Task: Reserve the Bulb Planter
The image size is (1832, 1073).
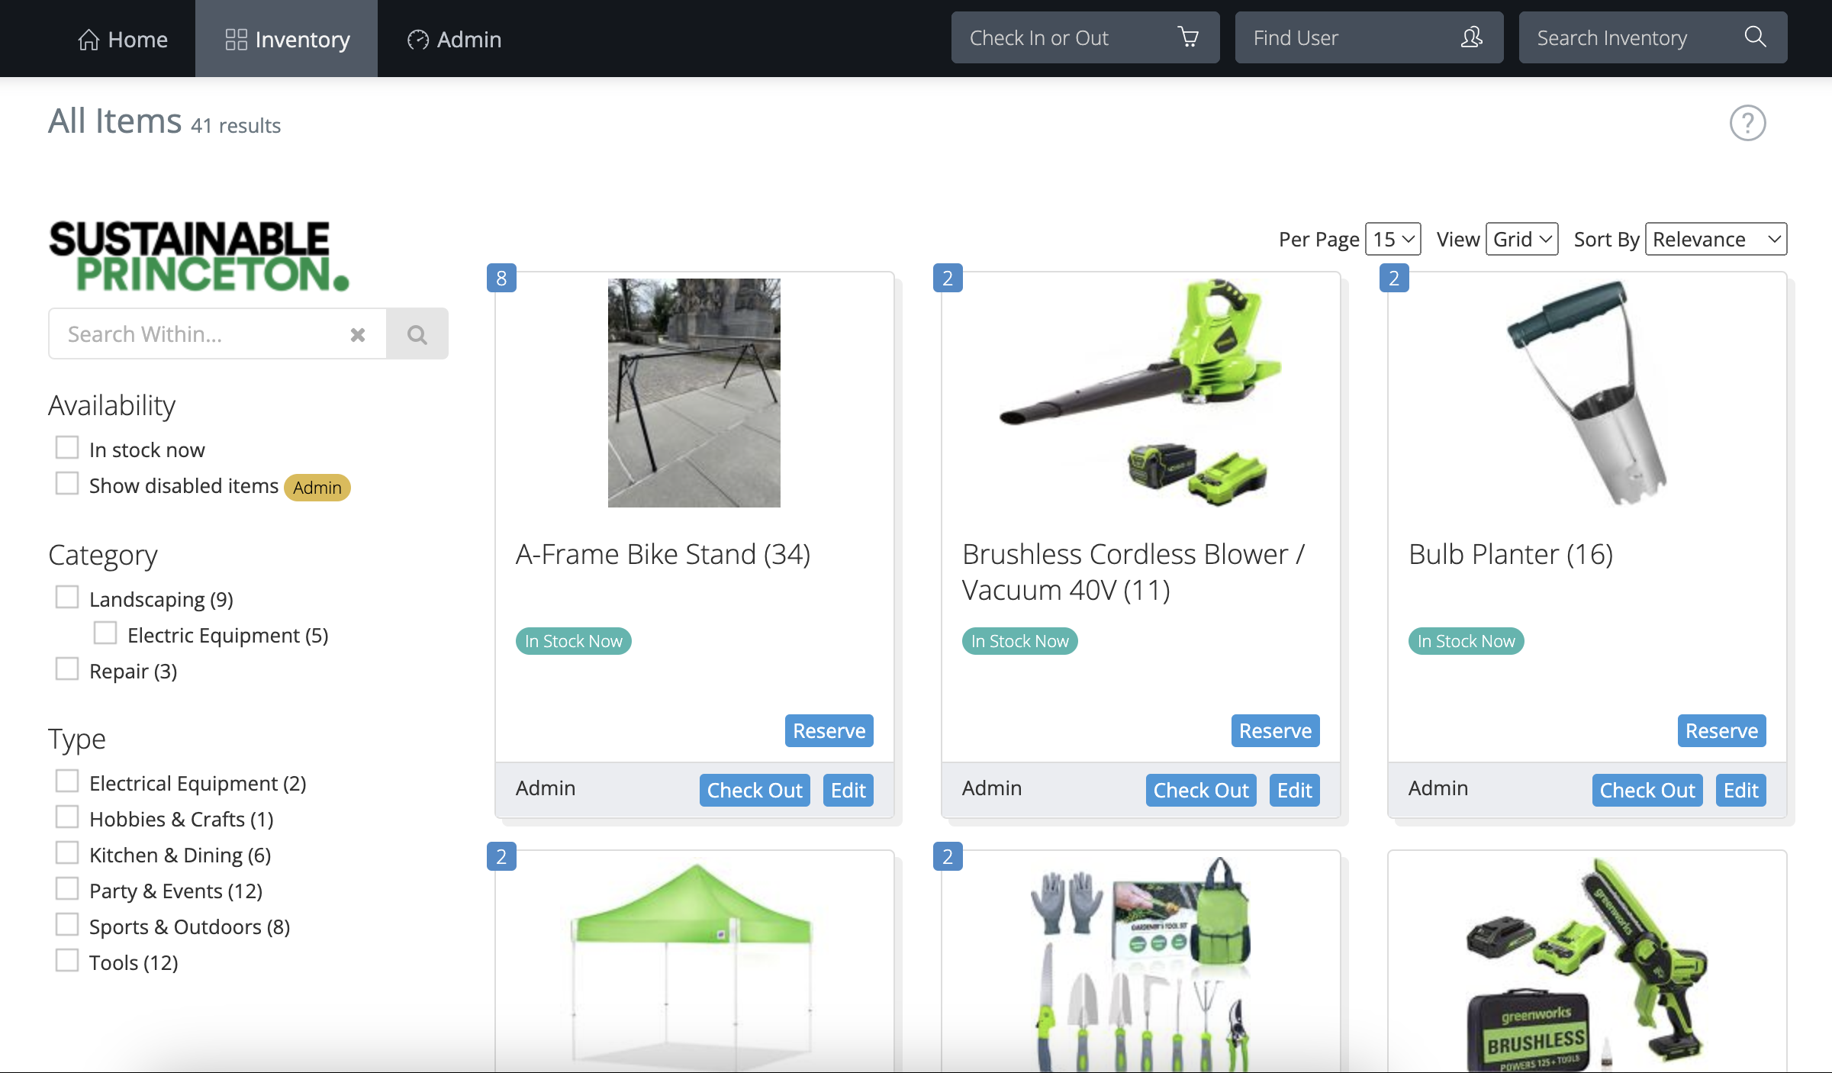Action: 1722,731
